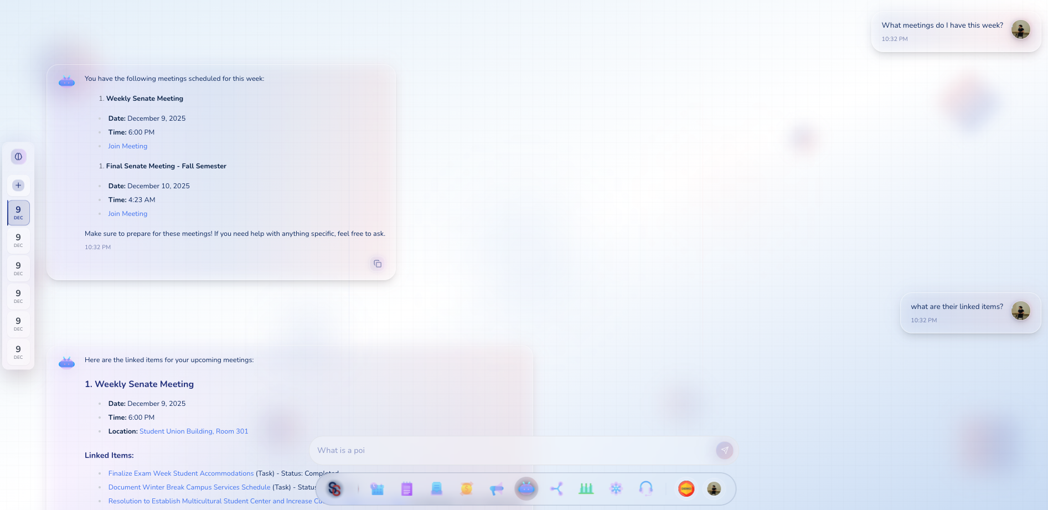Click the green factory icon in the dock

586,489
